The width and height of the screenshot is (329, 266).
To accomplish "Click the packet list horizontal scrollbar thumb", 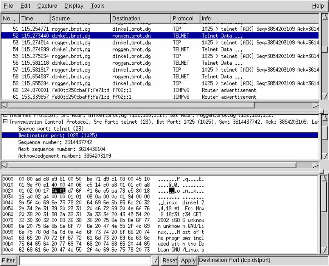I will click(131, 105).
